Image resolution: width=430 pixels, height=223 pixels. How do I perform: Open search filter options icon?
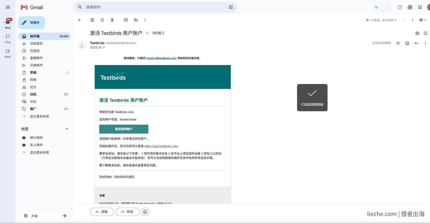tap(231, 7)
